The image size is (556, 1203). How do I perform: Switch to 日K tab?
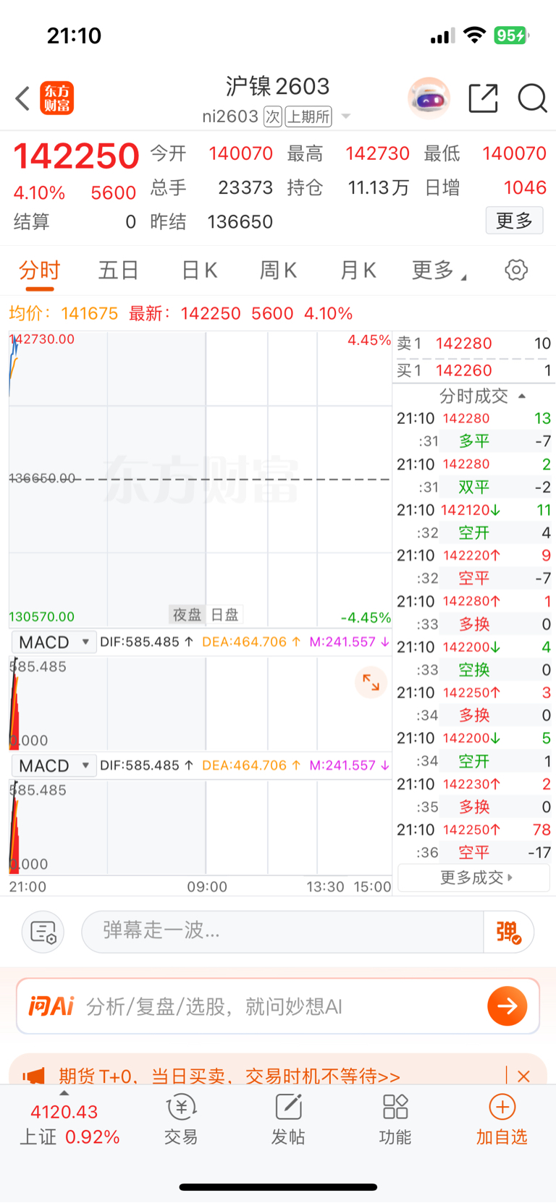pos(199,271)
